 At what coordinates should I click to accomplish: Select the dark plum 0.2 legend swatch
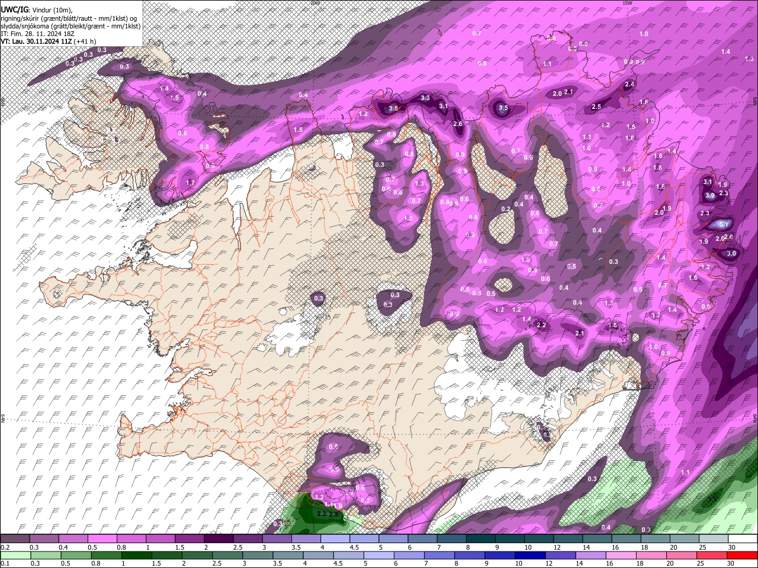pyautogui.click(x=15, y=538)
